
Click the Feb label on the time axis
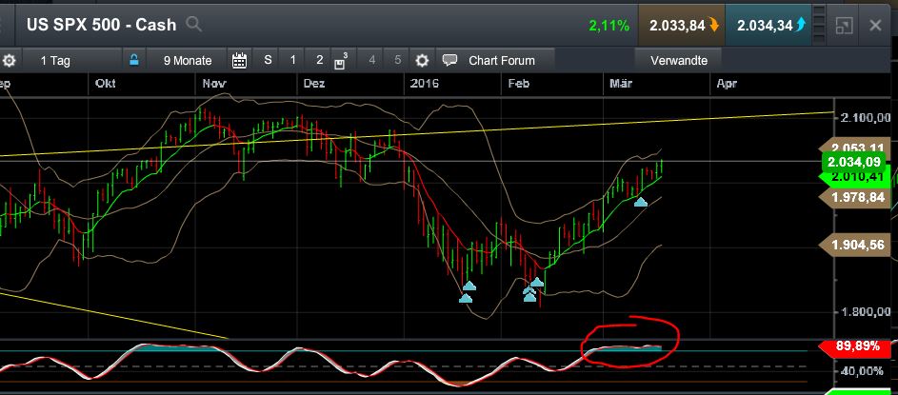pyautogui.click(x=518, y=84)
